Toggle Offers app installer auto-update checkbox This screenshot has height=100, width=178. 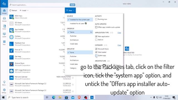pos(96,27)
